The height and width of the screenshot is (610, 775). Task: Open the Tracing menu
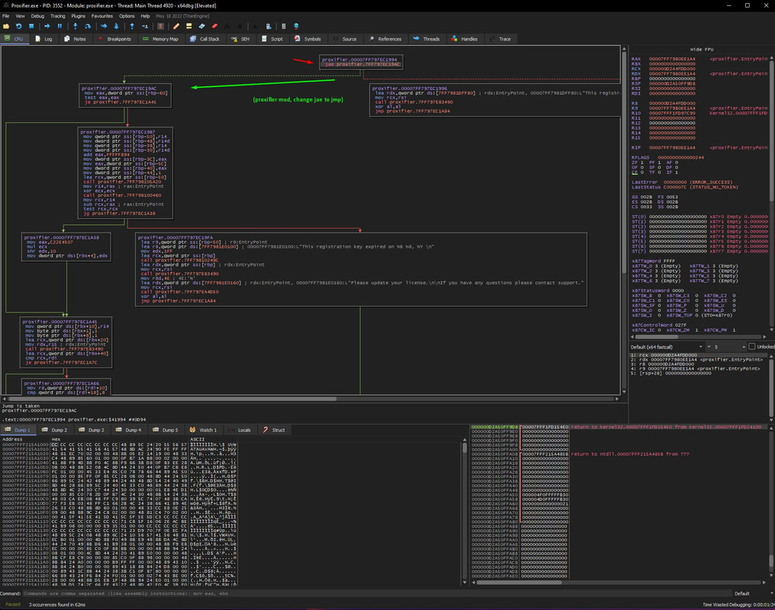[x=58, y=16]
